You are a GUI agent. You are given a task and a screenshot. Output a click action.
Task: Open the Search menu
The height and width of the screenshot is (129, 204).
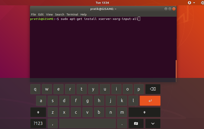(x=60, y=15)
